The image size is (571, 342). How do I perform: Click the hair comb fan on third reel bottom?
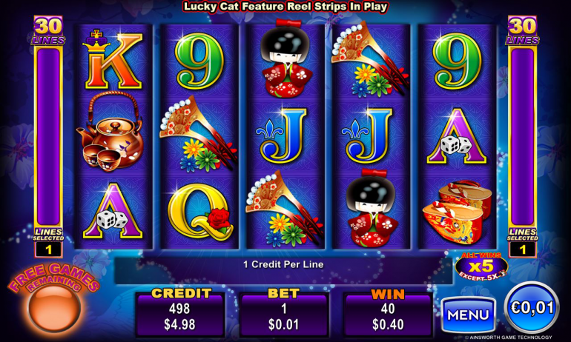coord(285,209)
